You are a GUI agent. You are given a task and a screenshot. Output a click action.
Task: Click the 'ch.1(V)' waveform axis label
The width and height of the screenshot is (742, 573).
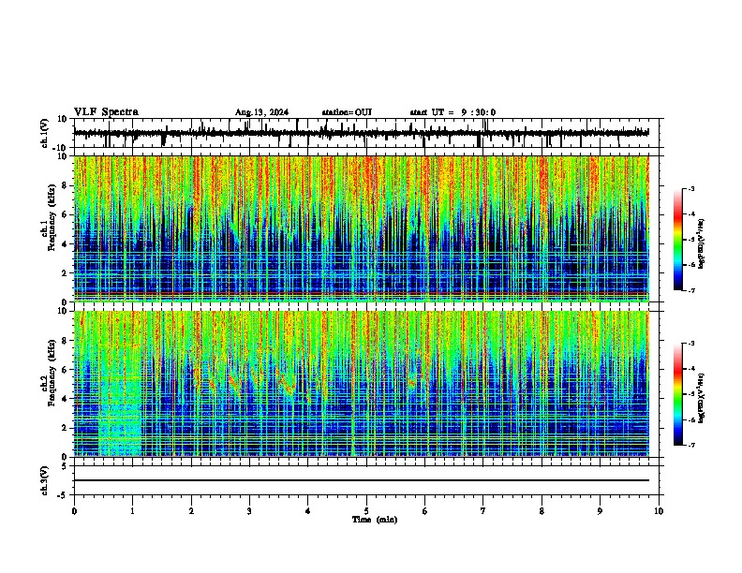(x=45, y=133)
